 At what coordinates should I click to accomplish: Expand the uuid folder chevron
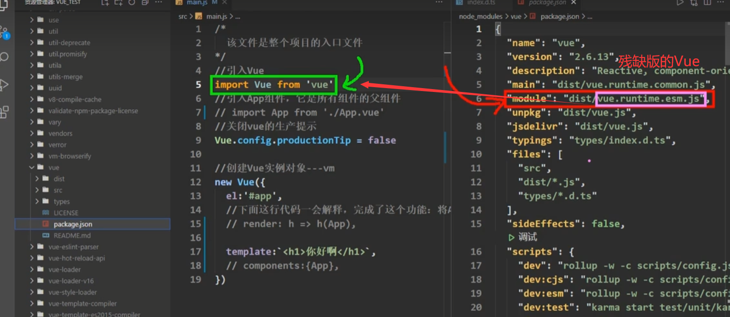32,88
